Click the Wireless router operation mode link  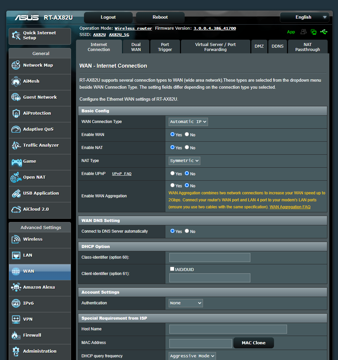pos(133,28)
